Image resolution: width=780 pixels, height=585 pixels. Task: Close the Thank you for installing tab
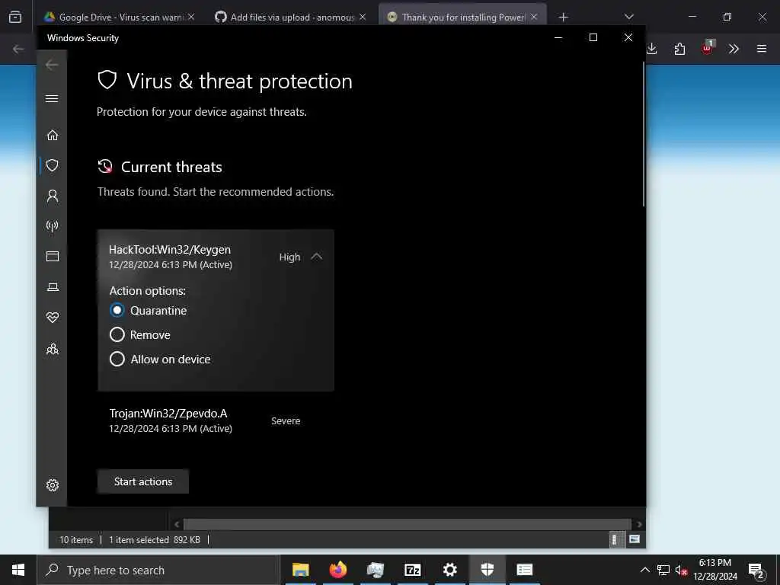coord(534,17)
